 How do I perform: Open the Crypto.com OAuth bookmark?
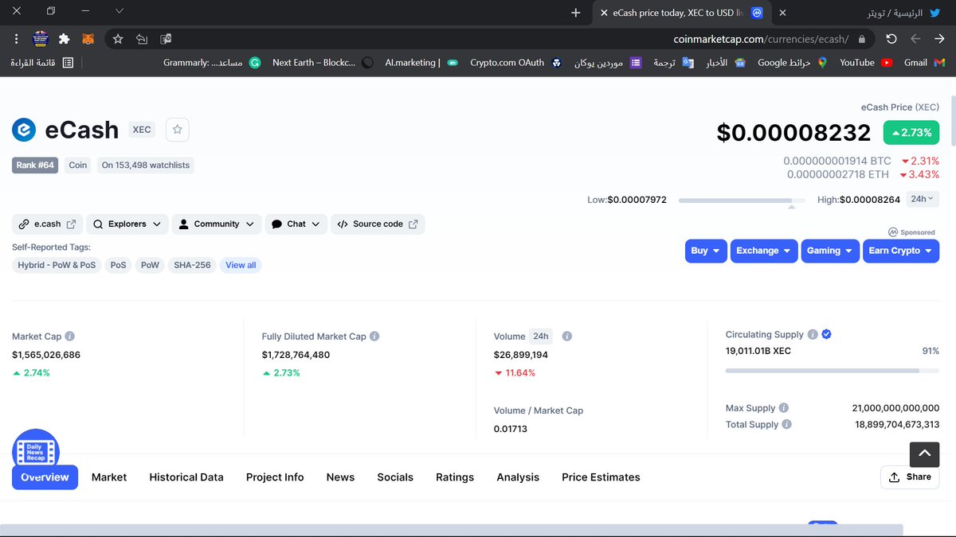pos(515,63)
